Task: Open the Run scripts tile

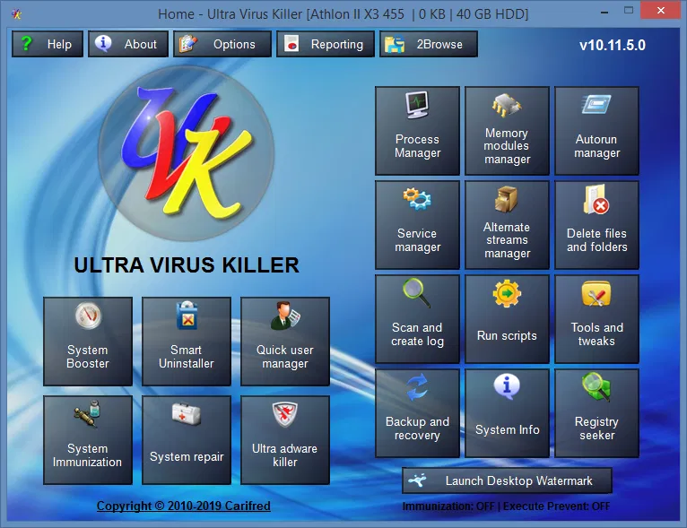Action: point(507,319)
